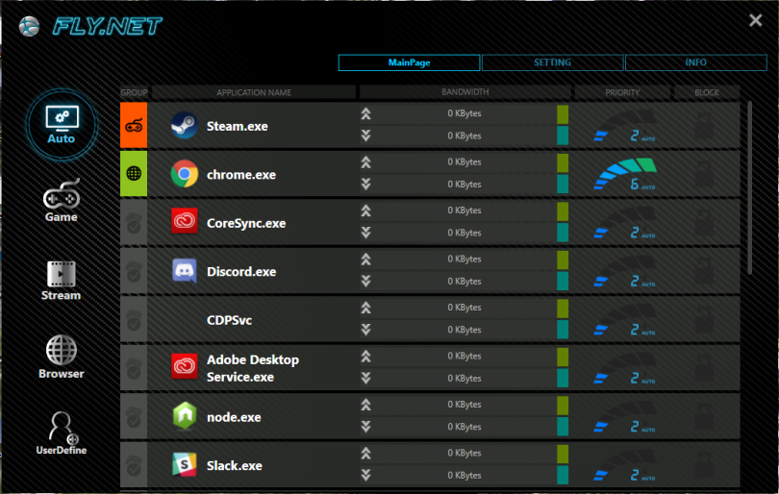The image size is (779, 494).
Task: Click upload double-chevron arrow for node.exe
Action: [x=365, y=406]
